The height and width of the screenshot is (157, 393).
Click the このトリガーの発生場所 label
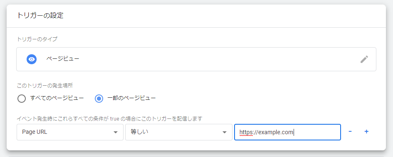44,85
